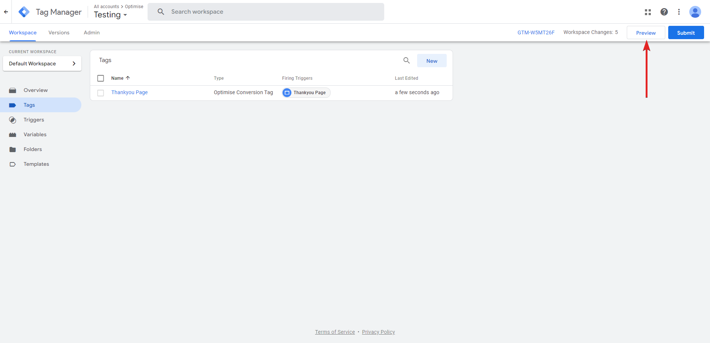The width and height of the screenshot is (710, 343).
Task: Open the three-dot more options menu
Action: point(679,12)
